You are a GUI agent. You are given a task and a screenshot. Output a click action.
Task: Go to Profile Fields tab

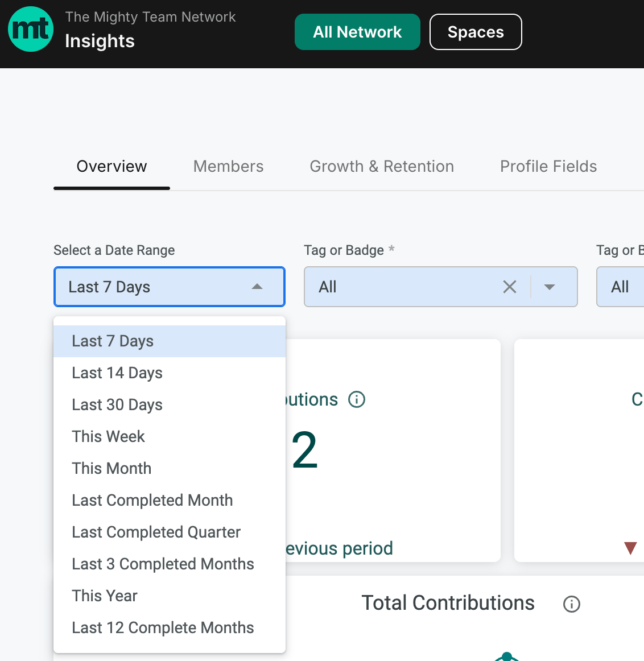[x=548, y=167]
